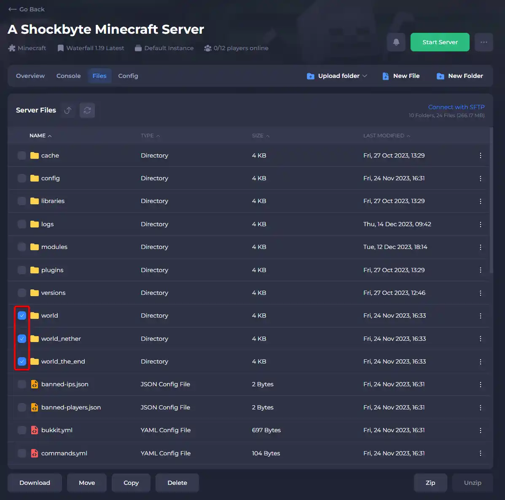The width and height of the screenshot is (505, 500).
Task: Select the commands.yml checkbox
Action: coord(22,453)
